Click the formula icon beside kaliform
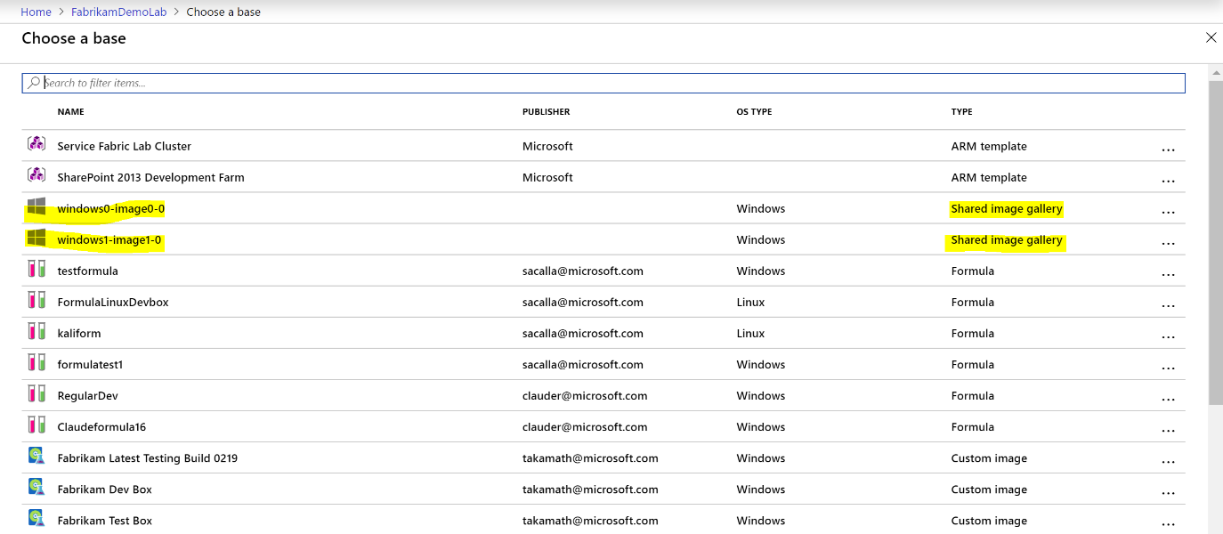The height and width of the screenshot is (534, 1223). pos(36,331)
